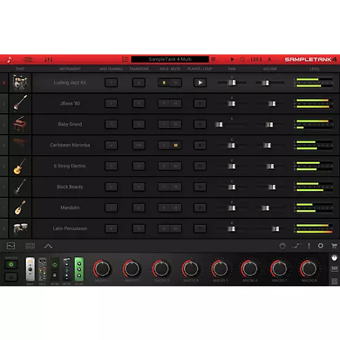Viewport: 340px width, 340px height.
Task: Select the Black Beauty guitar thumbnail
Action: (x=20, y=187)
